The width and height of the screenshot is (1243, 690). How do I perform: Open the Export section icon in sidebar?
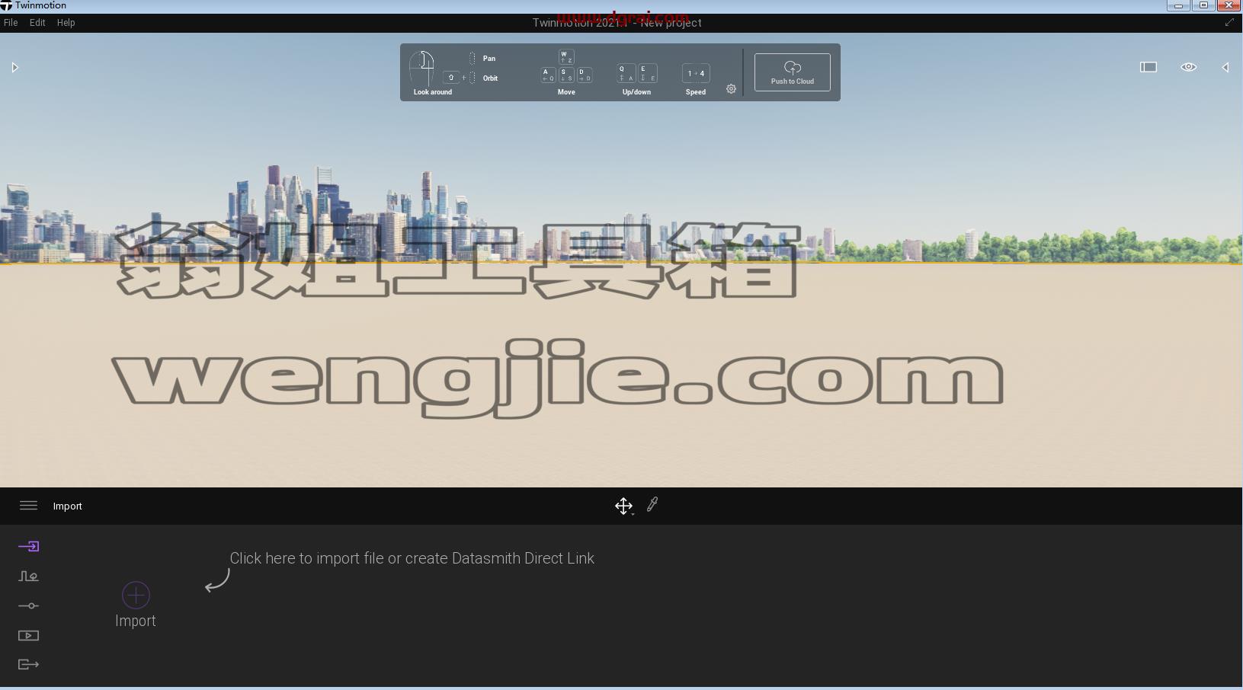28,664
